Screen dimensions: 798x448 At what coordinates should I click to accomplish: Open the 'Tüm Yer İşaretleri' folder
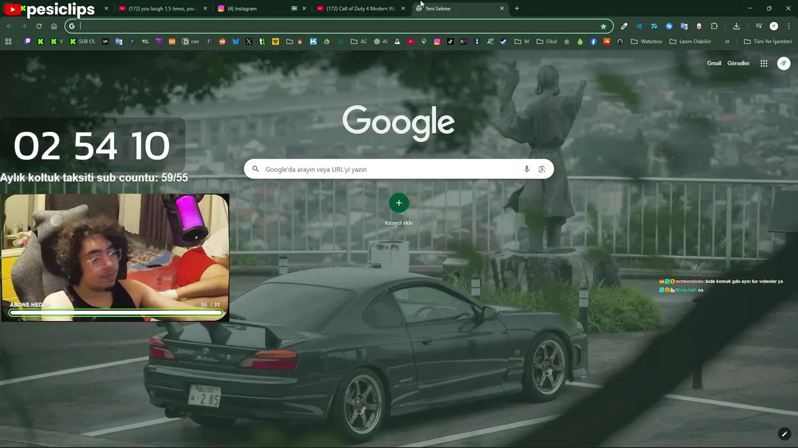click(x=768, y=42)
